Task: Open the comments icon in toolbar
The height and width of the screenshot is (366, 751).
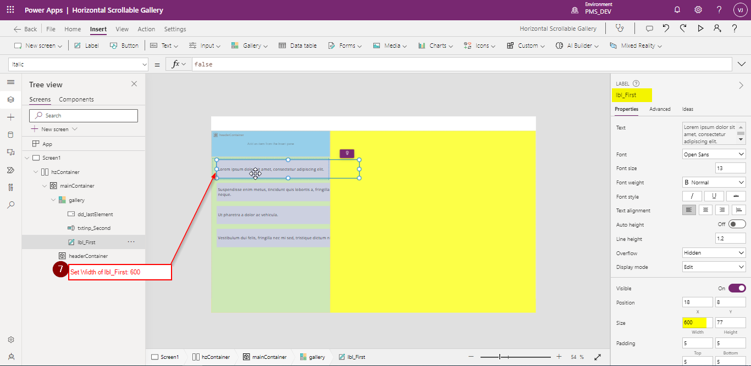Action: click(649, 29)
